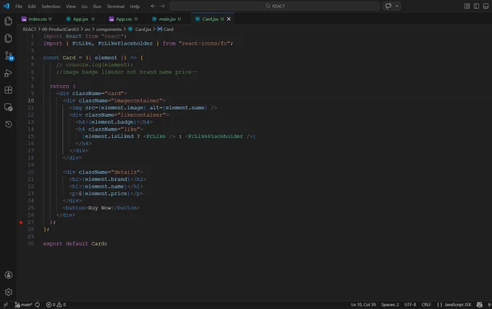Open the Copilot chat icon in title bar
Viewport: 492px width, 309px height.
click(388, 6)
